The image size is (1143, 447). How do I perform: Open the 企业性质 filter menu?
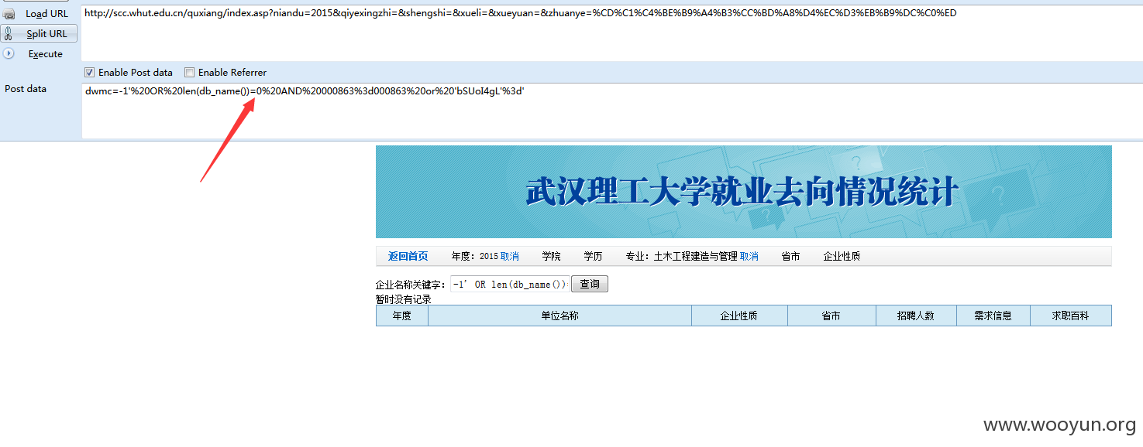point(842,256)
